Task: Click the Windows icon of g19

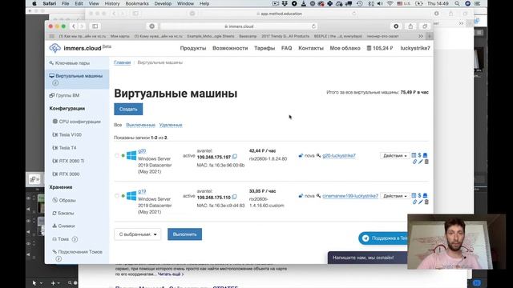Action: click(131, 196)
